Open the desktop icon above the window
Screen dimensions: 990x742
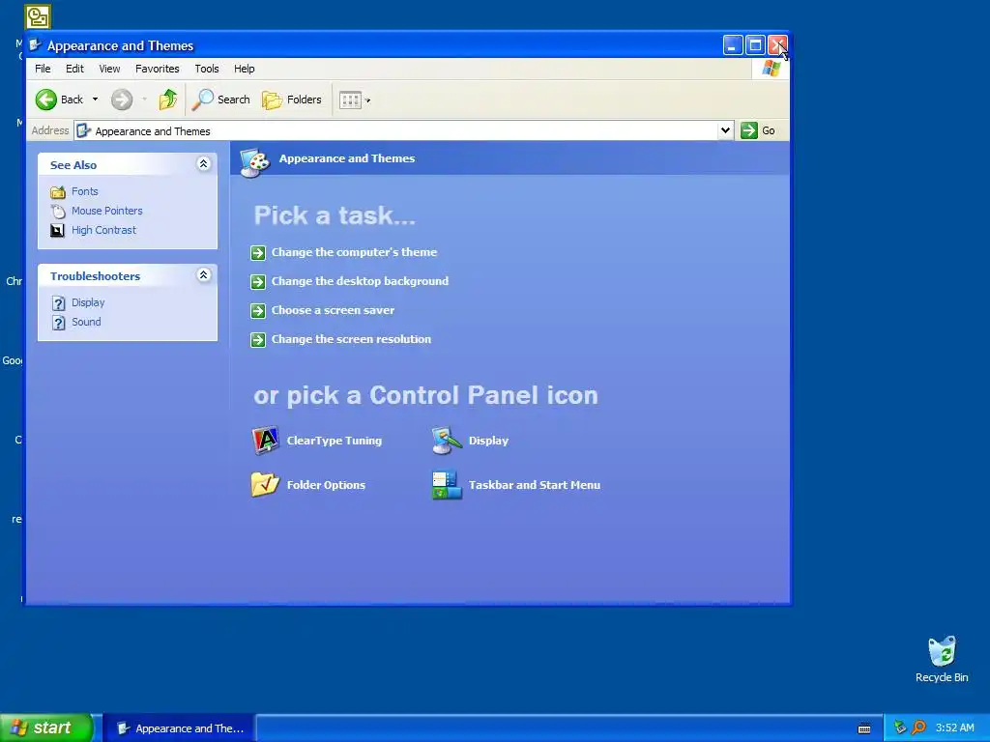tap(38, 17)
